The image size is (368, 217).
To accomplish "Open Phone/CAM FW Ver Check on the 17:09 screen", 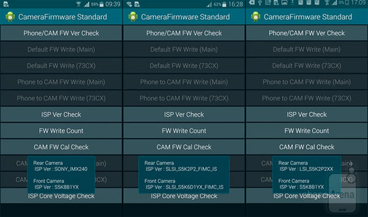I will (307, 33).
